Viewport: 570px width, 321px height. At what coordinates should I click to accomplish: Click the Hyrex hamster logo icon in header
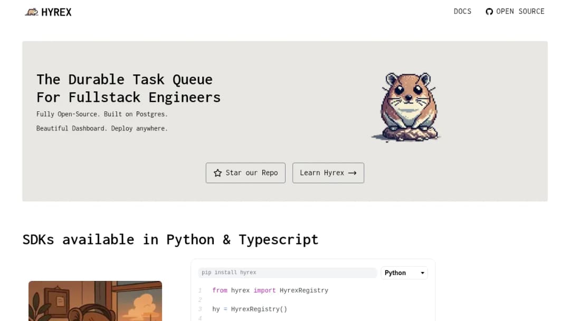[x=32, y=12]
